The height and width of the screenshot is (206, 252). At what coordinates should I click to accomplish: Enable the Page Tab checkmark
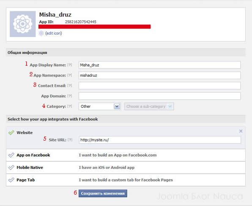(x=11, y=180)
